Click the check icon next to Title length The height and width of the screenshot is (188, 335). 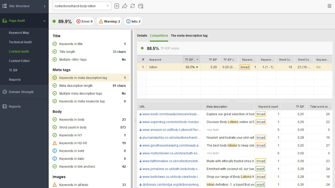coord(55,52)
